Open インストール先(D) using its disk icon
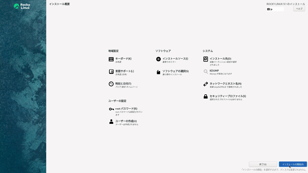Viewport: 308px width, 173px height. (x=206, y=59)
